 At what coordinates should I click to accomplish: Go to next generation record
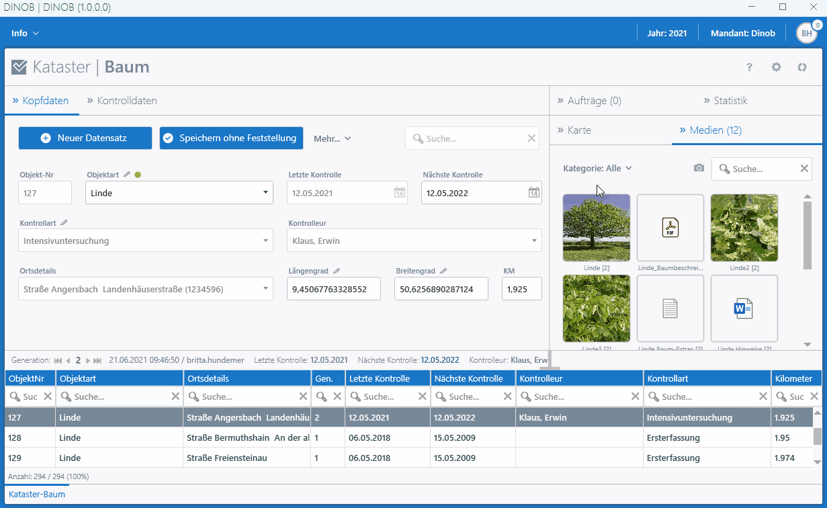coord(88,360)
